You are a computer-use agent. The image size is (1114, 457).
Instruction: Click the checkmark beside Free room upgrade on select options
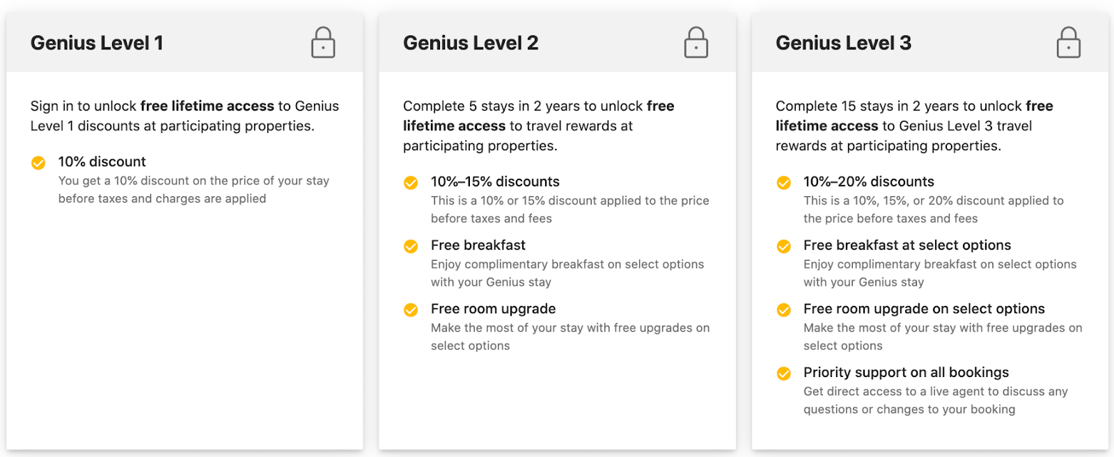click(x=783, y=310)
